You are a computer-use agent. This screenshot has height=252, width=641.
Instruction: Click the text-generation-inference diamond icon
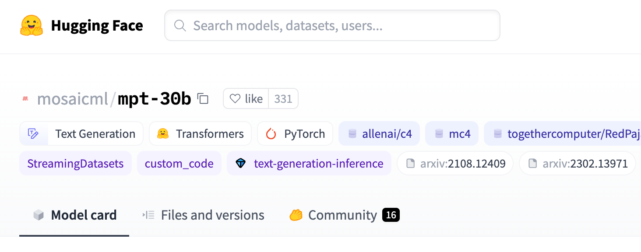point(240,164)
